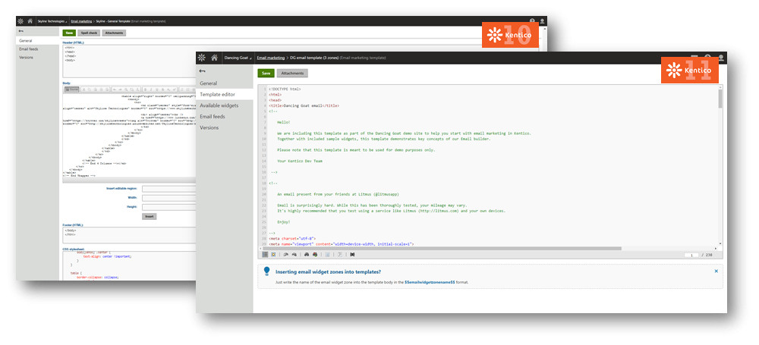Image resolution: width=759 pixels, height=345 pixels.
Task: Click the Insert editable region field
Action: [x=169, y=189]
